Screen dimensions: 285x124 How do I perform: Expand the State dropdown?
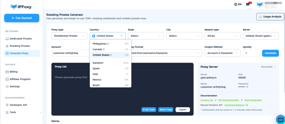click(x=146, y=36)
